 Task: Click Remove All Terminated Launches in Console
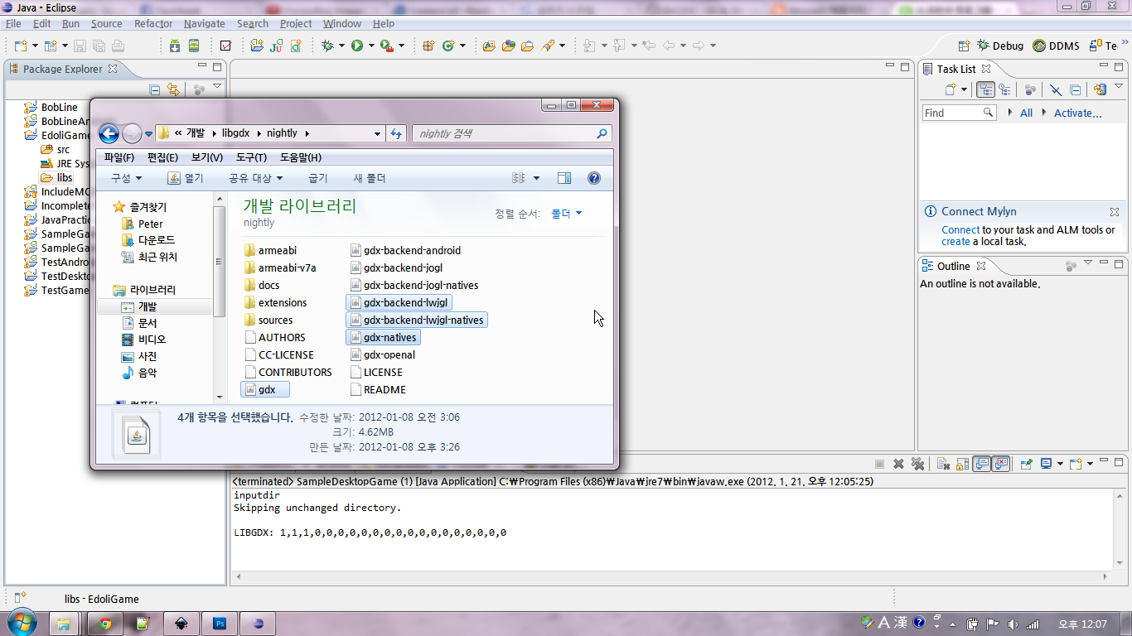917,464
